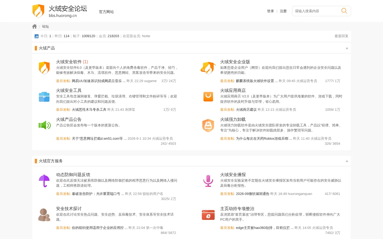Open new member Notte profile
This screenshot has width=383, height=239.
click(146, 36)
